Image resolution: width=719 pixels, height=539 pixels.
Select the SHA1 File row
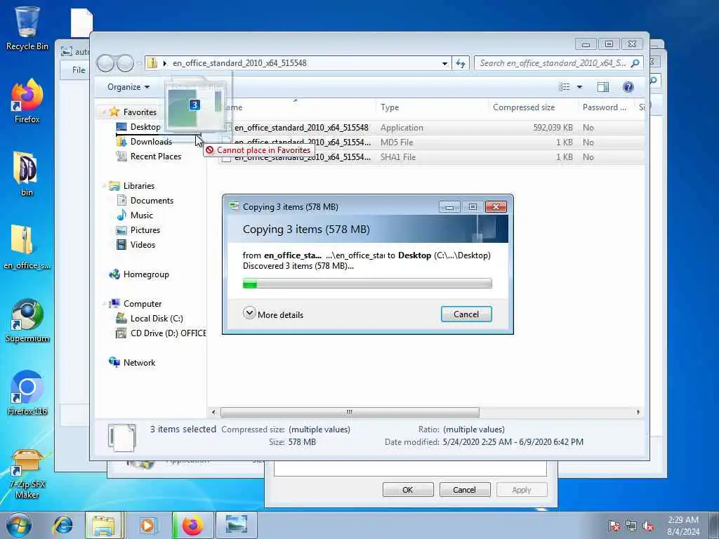click(431, 157)
